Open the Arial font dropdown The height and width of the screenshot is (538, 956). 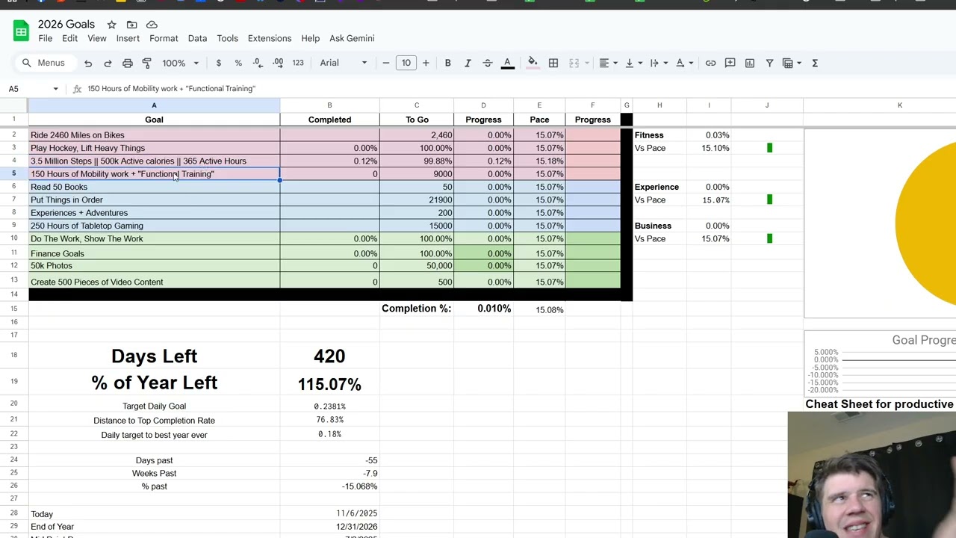tap(344, 63)
